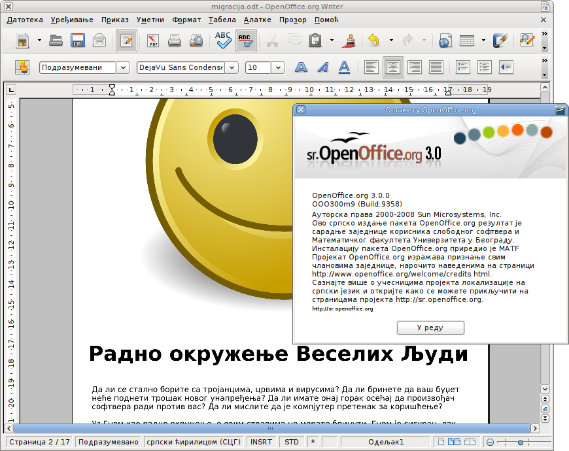
Task: Redo the last undone action
Action: (x=408, y=41)
